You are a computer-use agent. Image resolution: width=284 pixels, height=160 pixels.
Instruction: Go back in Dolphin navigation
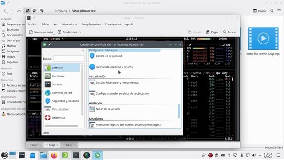tap(5, 11)
